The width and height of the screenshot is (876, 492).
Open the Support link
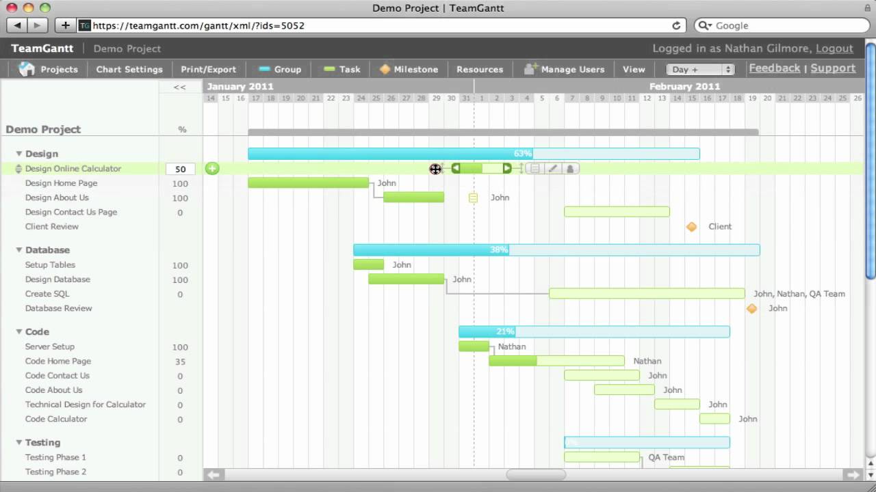point(833,68)
